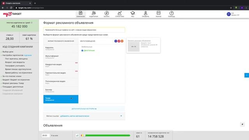249x140 pixels.
Task: Click the Сохранение кампании step
Action: (13, 94)
